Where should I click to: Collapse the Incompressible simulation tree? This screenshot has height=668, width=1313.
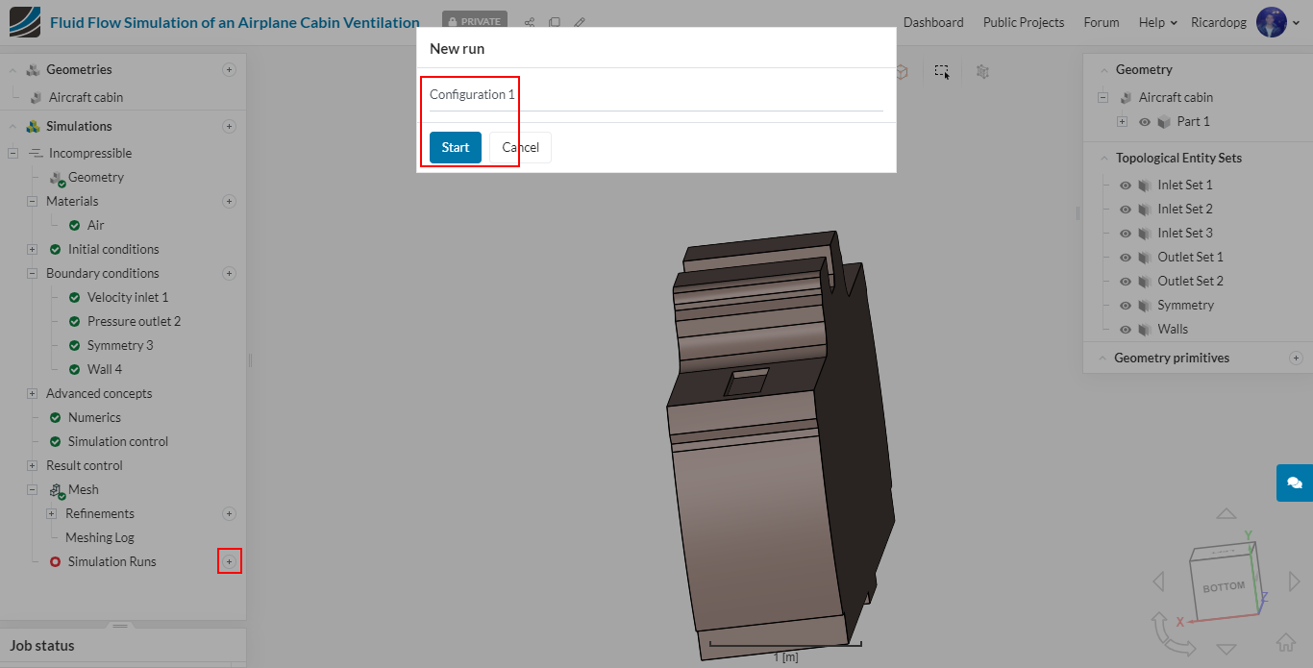pos(12,153)
